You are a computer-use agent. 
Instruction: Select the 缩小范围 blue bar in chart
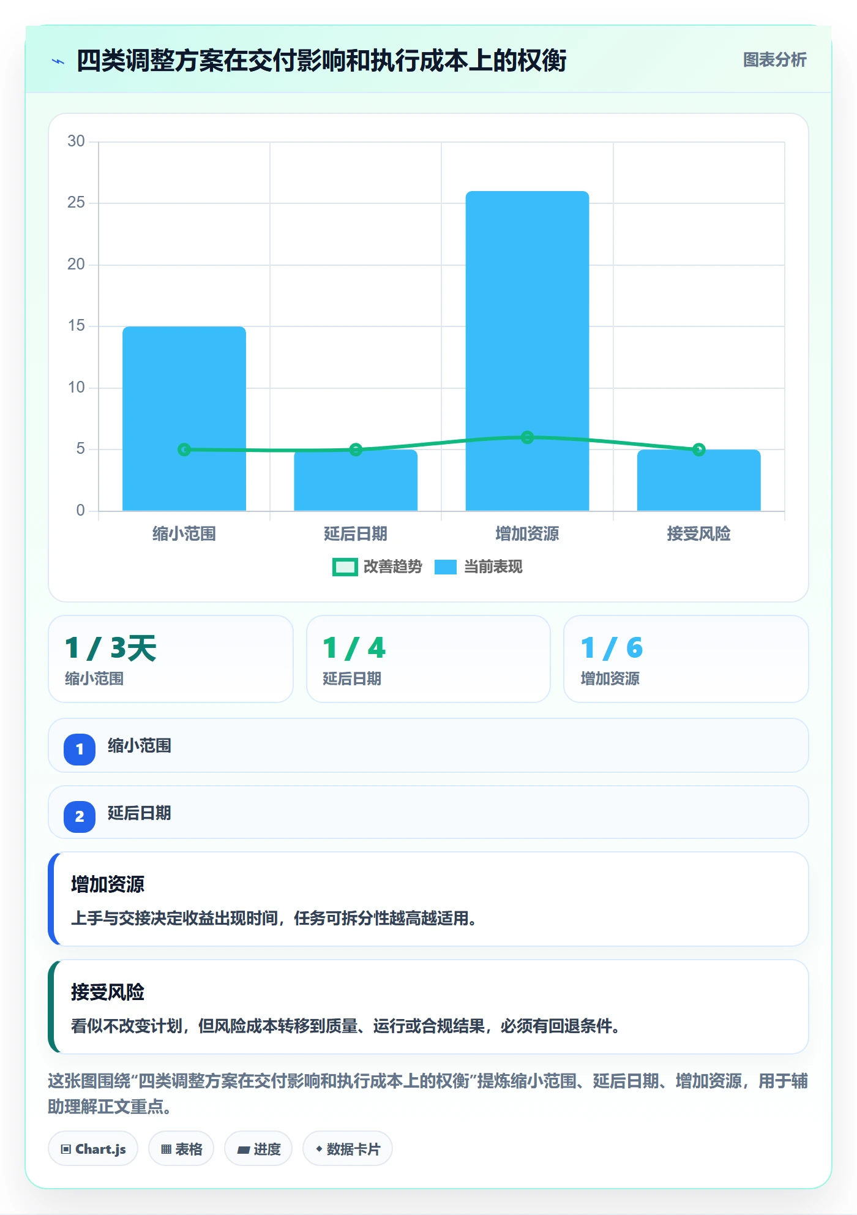tap(184, 418)
